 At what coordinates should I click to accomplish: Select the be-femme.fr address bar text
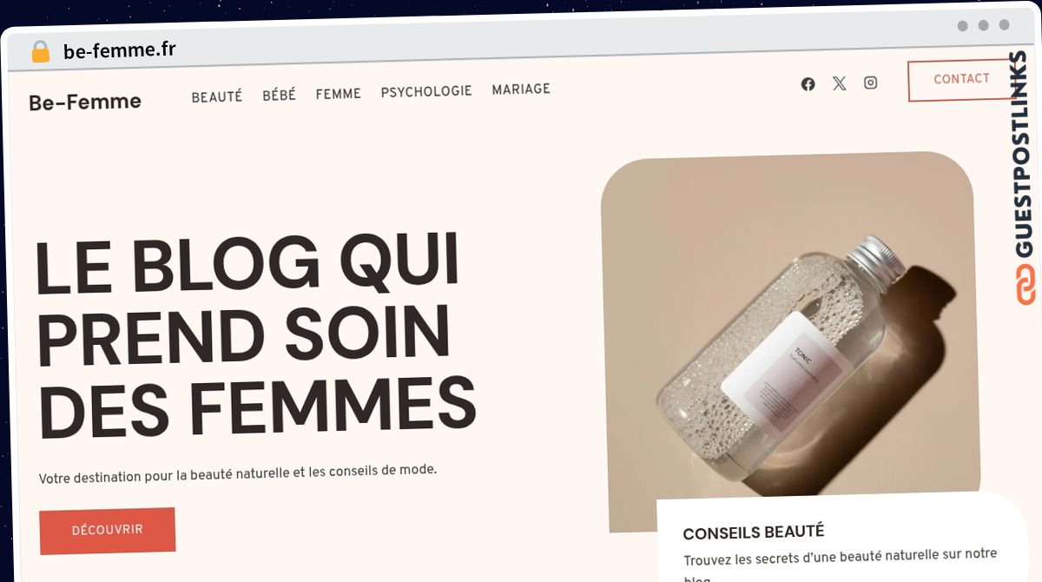120,50
